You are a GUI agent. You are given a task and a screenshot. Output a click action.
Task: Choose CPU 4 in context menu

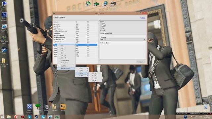tap(66, 53)
